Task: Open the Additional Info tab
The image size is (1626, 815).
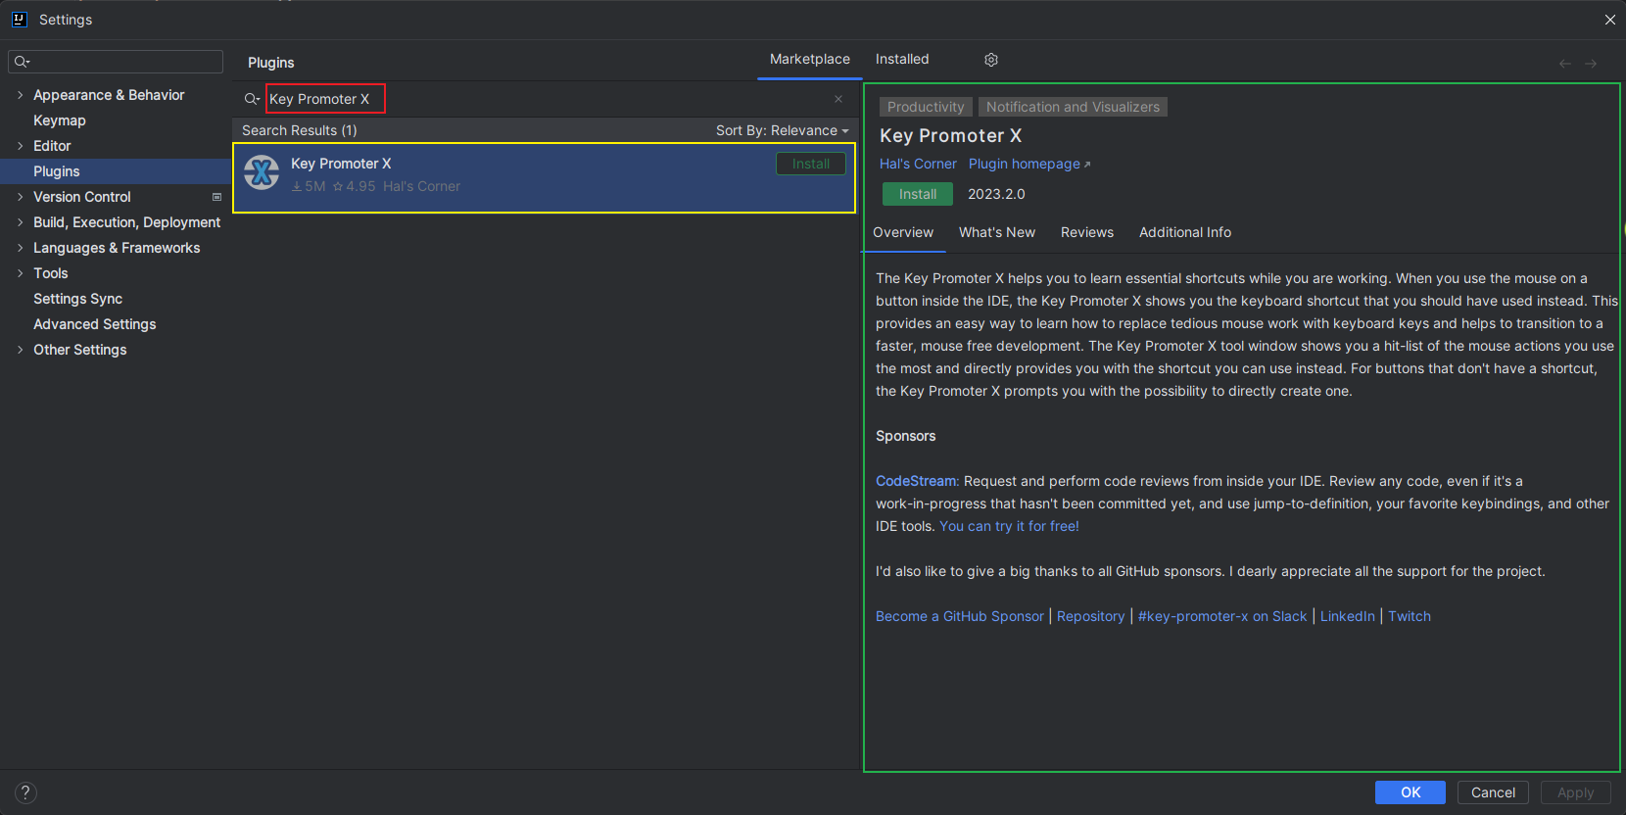Action: click(x=1185, y=232)
